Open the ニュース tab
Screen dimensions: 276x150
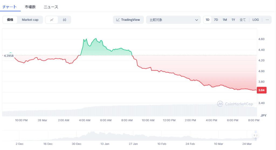(x=51, y=7)
